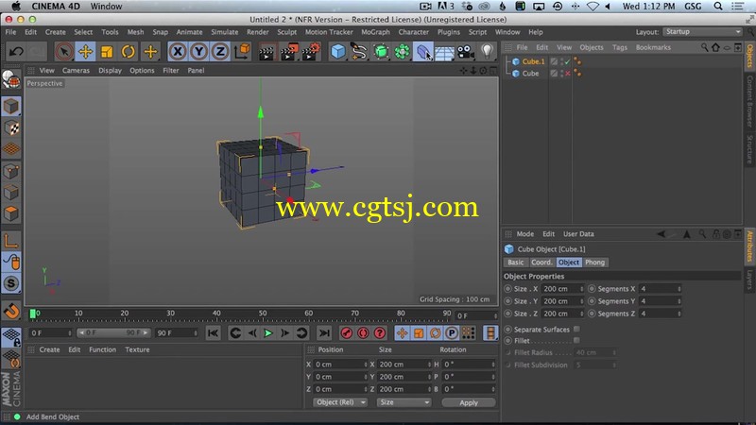Screen dimensions: 756x425
Task: Click the Autokeying button
Action: pyautogui.click(x=363, y=333)
